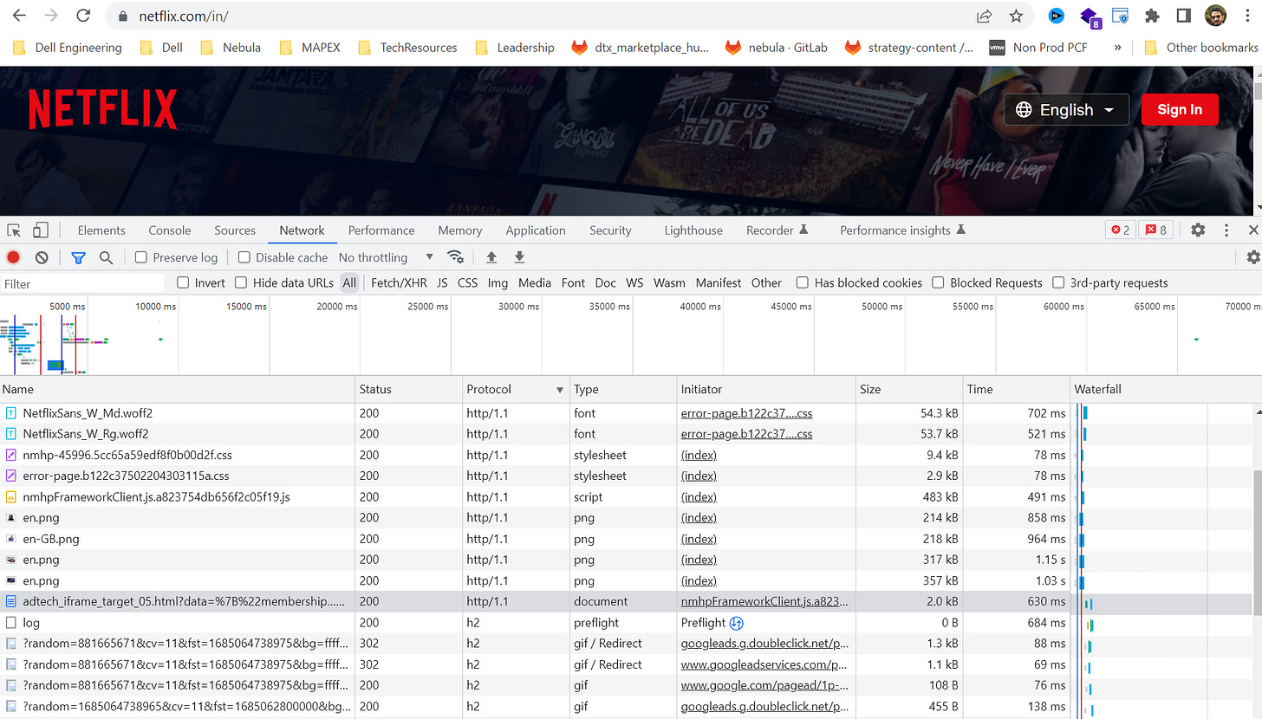Open the browser side panel icon
1262x719 pixels.
tap(1184, 16)
